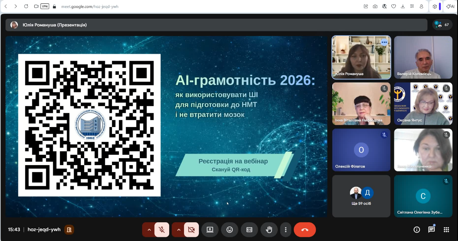Open the activities grid icon
This screenshot has height=241, width=458.
pyautogui.click(x=446, y=230)
